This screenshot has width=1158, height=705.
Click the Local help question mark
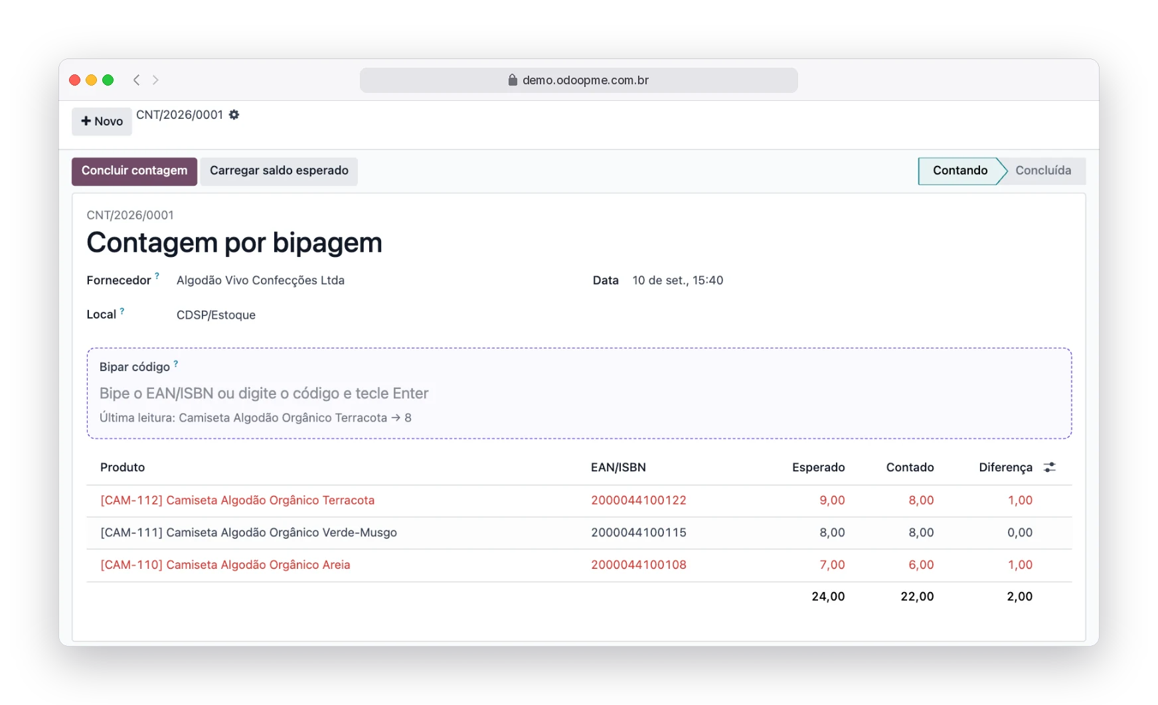[x=122, y=310]
